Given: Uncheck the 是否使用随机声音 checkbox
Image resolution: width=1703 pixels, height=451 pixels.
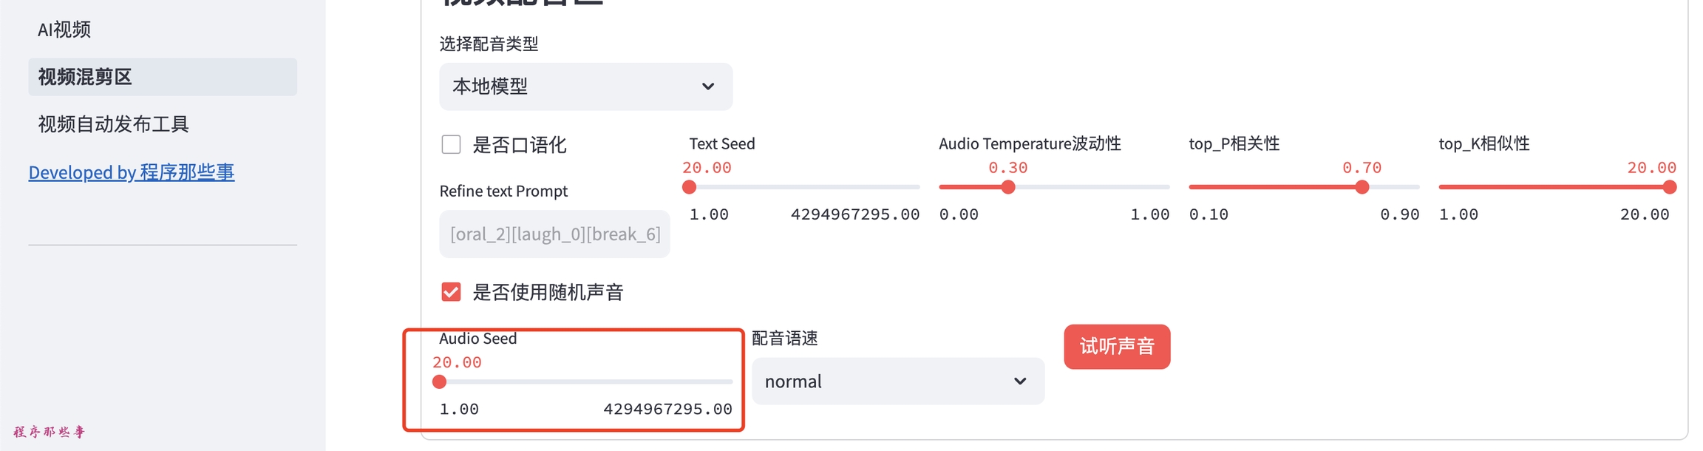Looking at the screenshot, I should tap(451, 292).
